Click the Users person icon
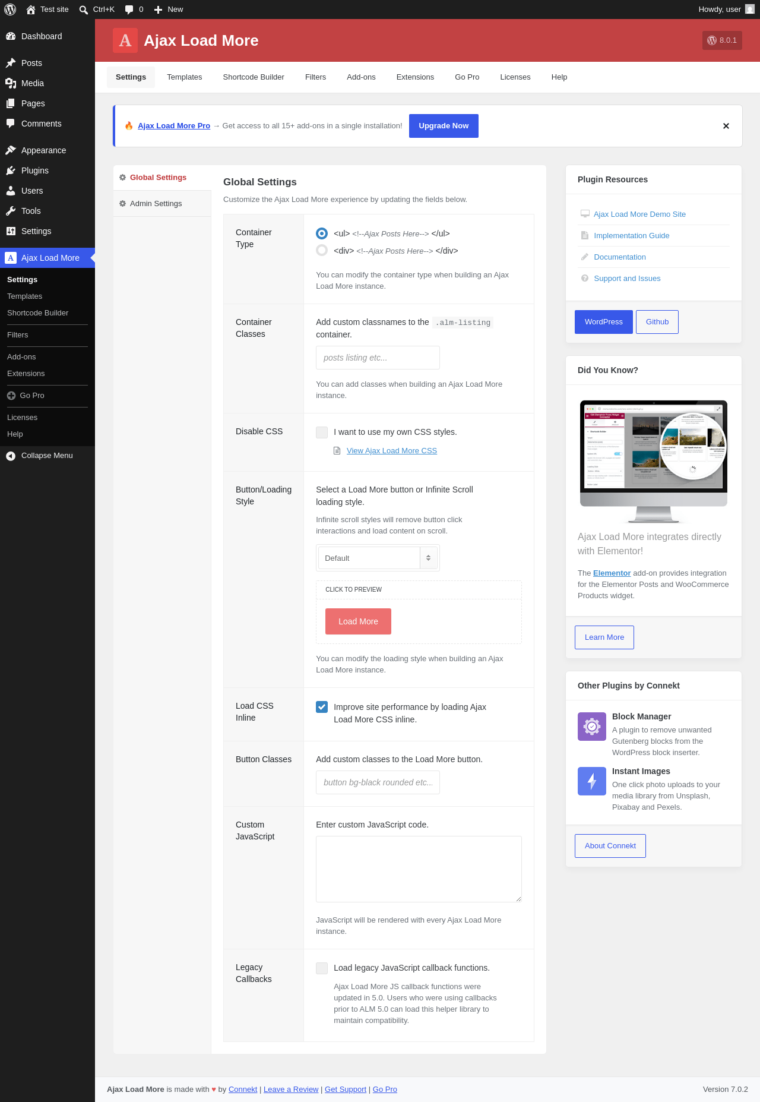The image size is (760, 1102). pyautogui.click(x=11, y=191)
